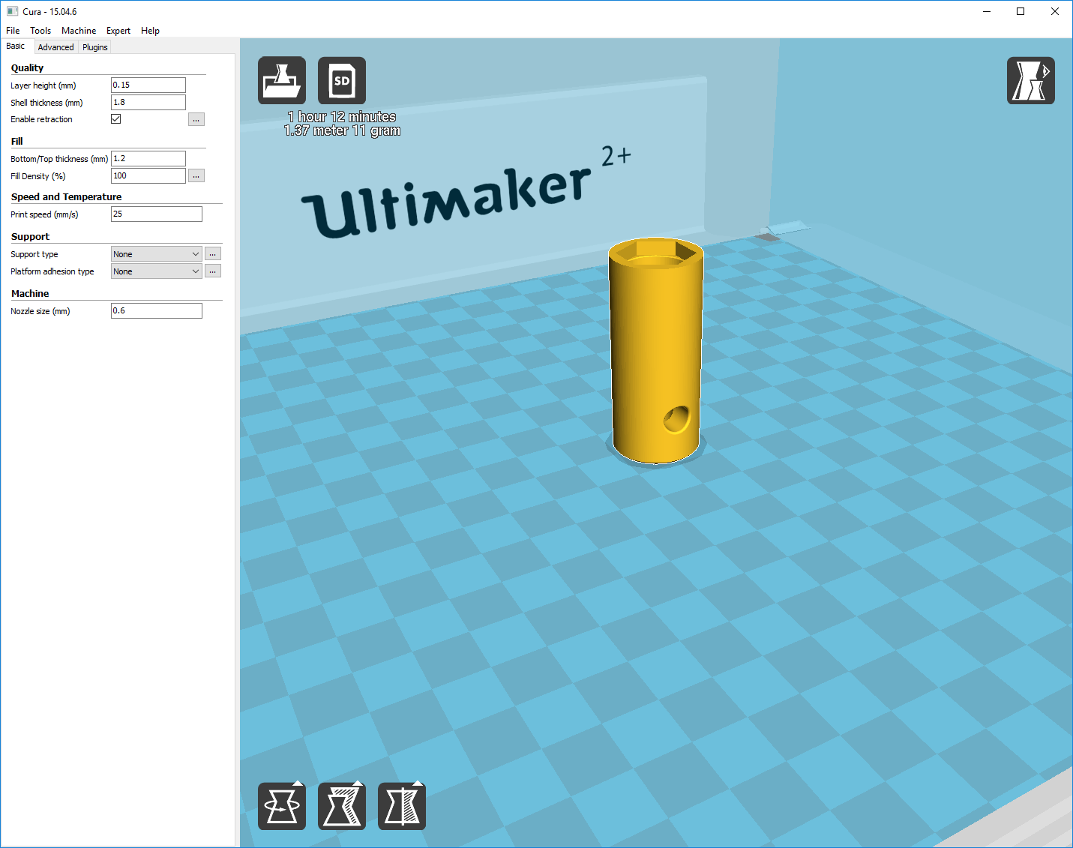1073x848 pixels.
Task: Click the Cura app icon in title bar
Action: point(12,11)
